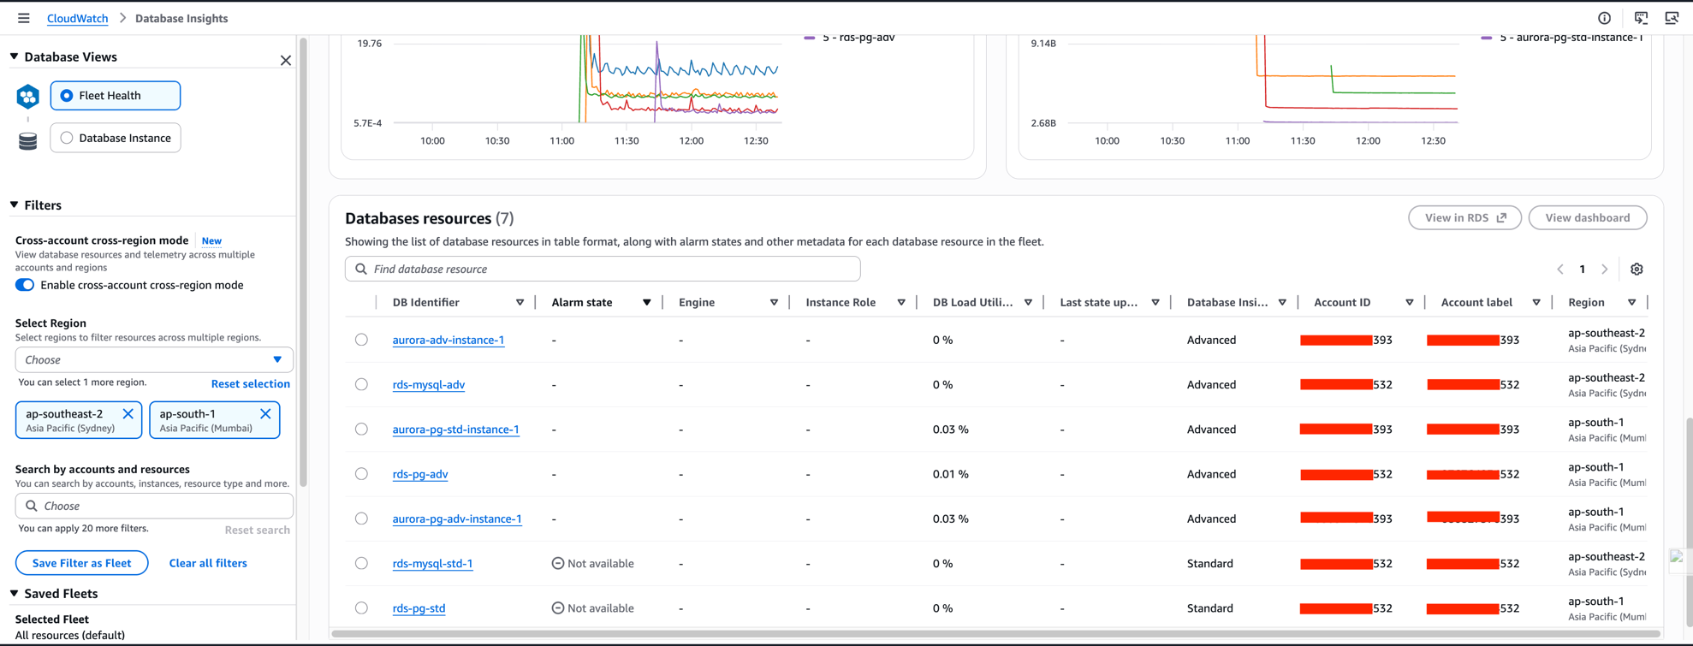Sort by DB Identifier column arrow
The image size is (1693, 646).
click(520, 302)
